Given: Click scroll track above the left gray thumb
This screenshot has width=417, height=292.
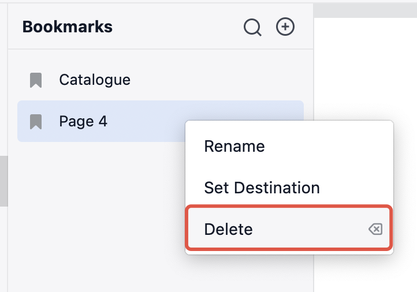Looking at the screenshot, I should 3,87.
